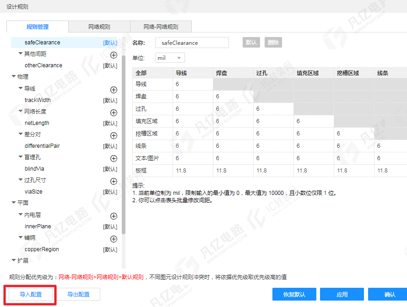Add new 铺铜 rule with plus icon
The image size is (407, 307).
click(x=114, y=239)
